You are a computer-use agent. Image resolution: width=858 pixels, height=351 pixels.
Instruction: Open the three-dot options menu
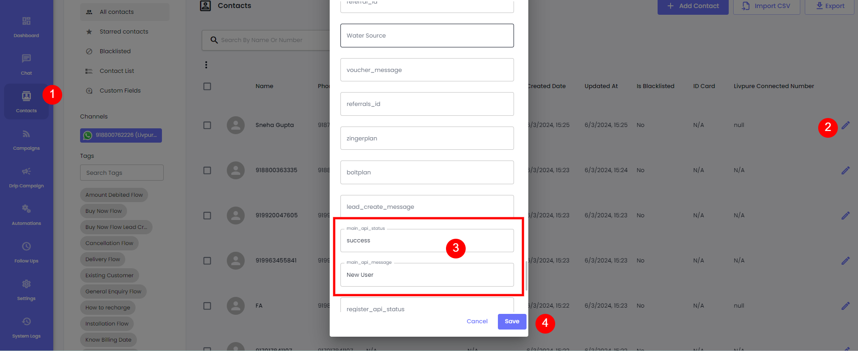[x=206, y=65]
